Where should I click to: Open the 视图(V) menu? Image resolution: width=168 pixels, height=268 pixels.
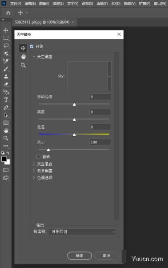pos(130,4)
